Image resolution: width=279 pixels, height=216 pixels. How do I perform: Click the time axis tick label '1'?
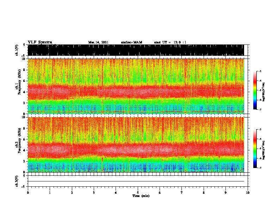pos(50,193)
